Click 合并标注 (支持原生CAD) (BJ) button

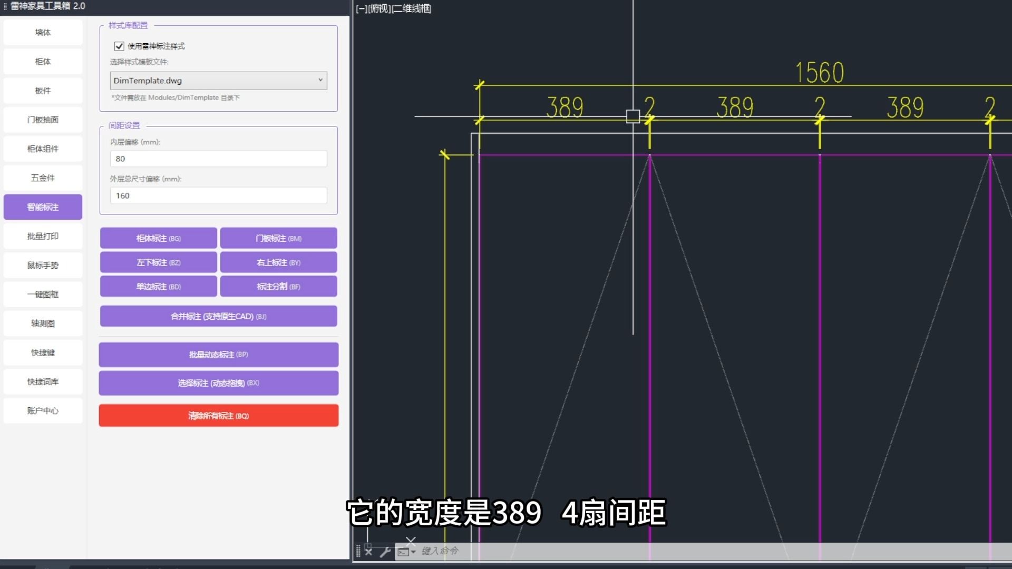pyautogui.click(x=219, y=316)
